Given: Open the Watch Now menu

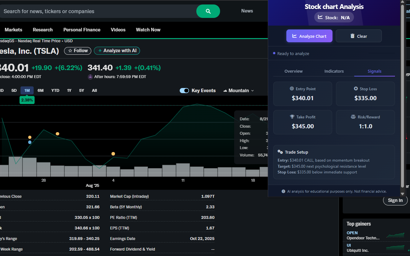Looking at the screenshot, I should click(148, 30).
